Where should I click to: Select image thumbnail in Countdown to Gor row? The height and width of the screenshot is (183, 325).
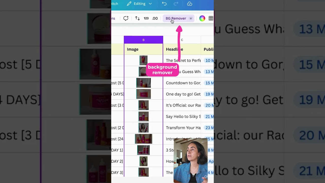[143, 83]
